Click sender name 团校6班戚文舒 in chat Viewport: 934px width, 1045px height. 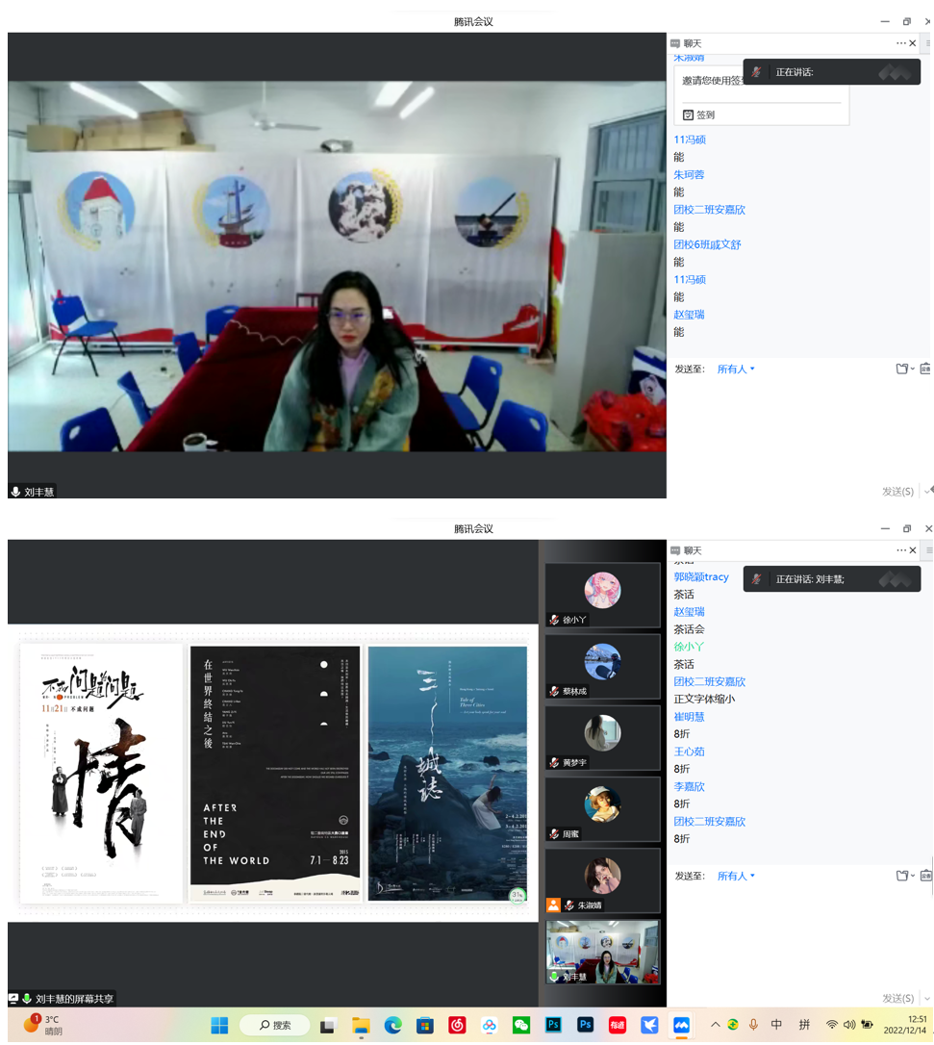point(707,244)
